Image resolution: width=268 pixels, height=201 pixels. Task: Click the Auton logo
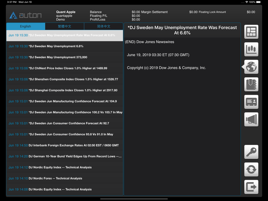pyautogui.click(x=25, y=15)
